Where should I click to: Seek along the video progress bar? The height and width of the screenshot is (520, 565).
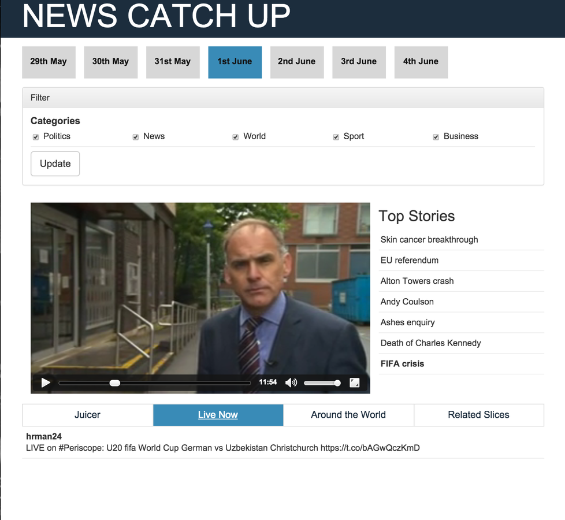155,382
